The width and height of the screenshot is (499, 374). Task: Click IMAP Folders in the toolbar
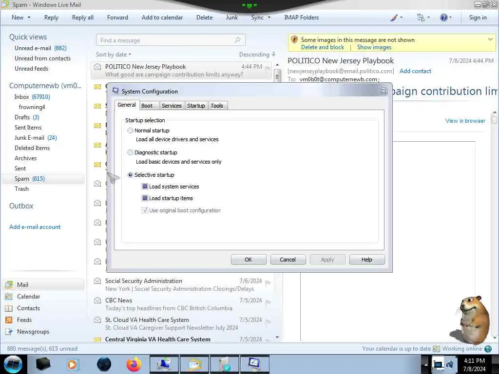point(301,18)
